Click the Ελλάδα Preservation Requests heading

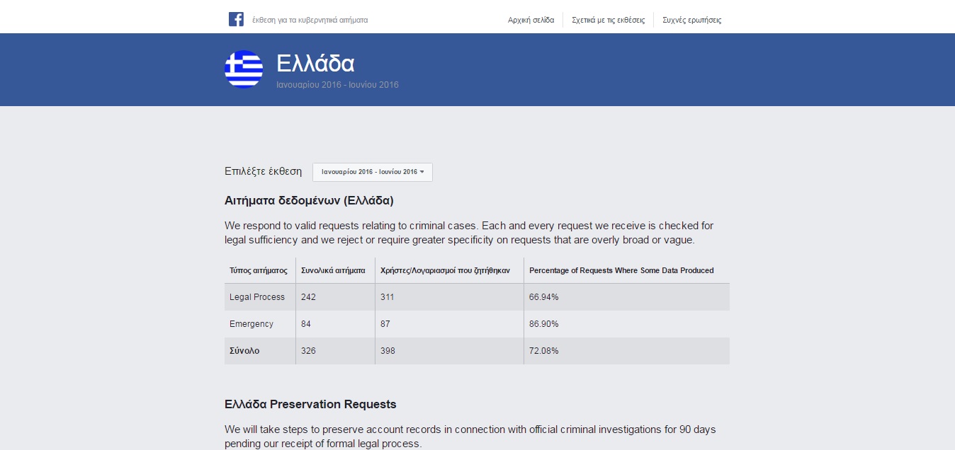coord(310,405)
